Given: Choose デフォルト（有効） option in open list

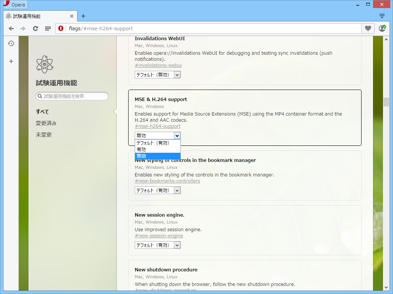Looking at the screenshot, I should 158,143.
